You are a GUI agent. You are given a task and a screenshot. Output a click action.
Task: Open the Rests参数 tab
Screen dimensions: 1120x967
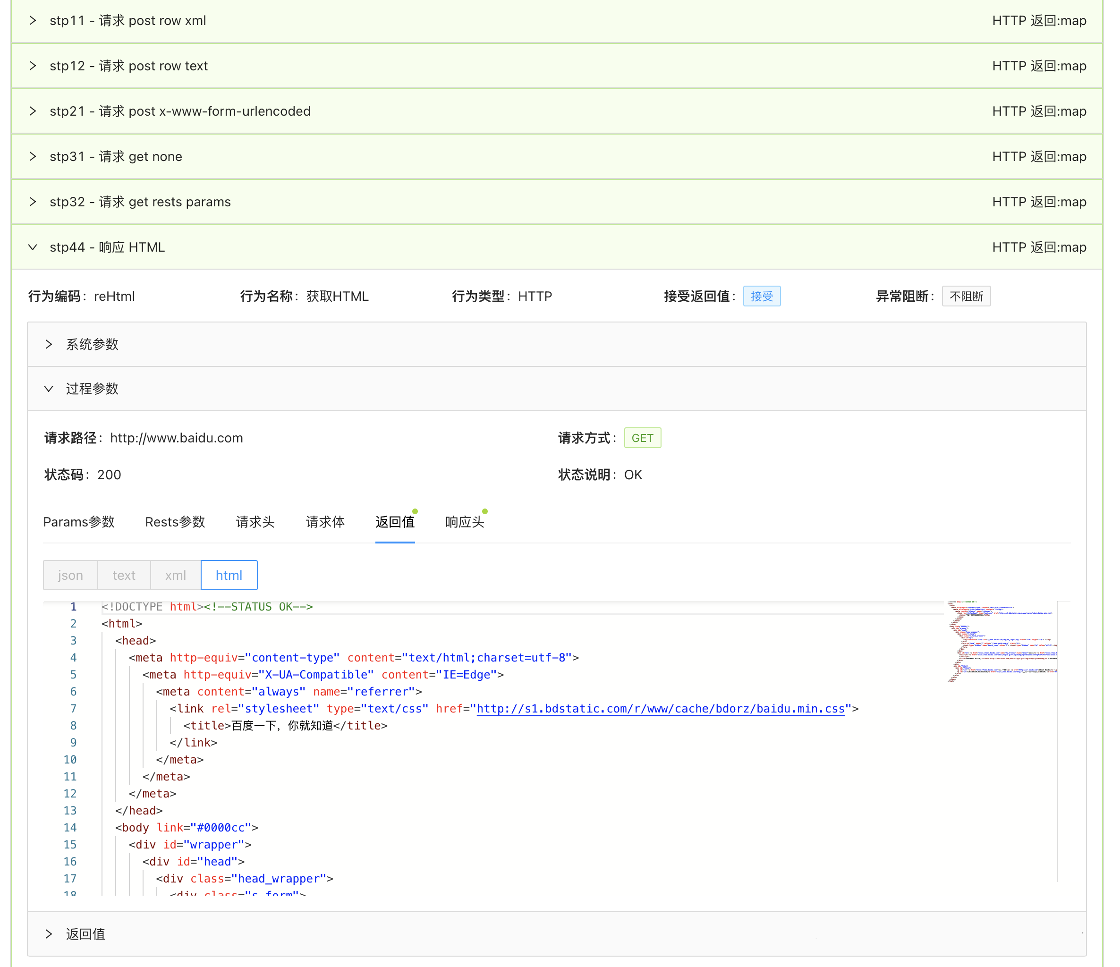coord(175,522)
